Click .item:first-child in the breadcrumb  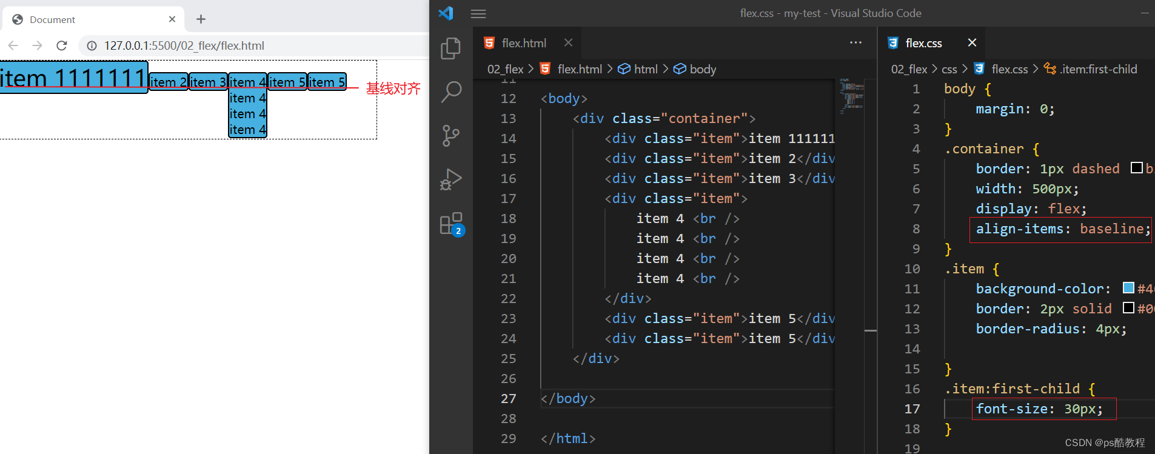1091,69
